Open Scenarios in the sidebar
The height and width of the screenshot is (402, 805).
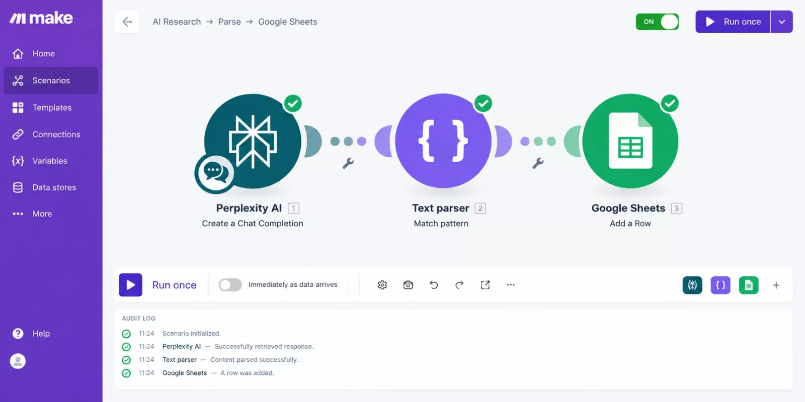pyautogui.click(x=51, y=80)
